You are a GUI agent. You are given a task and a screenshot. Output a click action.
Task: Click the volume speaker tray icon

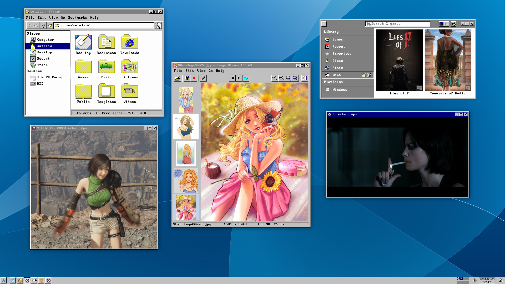coord(474,281)
